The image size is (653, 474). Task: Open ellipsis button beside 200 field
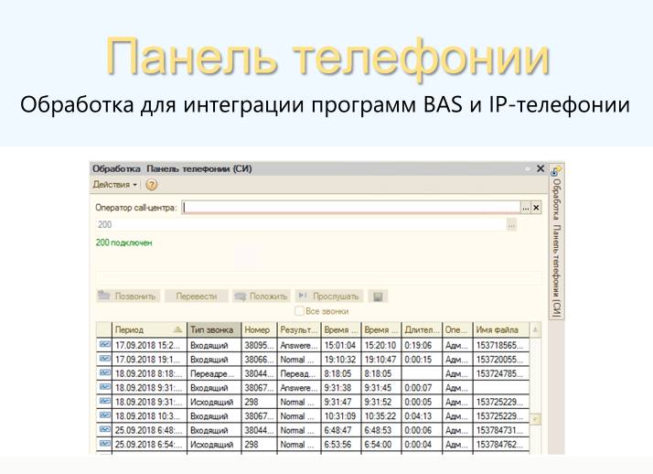point(511,225)
